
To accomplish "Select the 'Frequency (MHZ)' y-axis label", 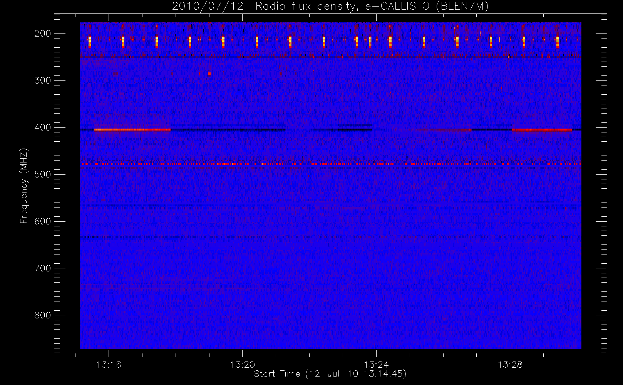I will 24,186.
